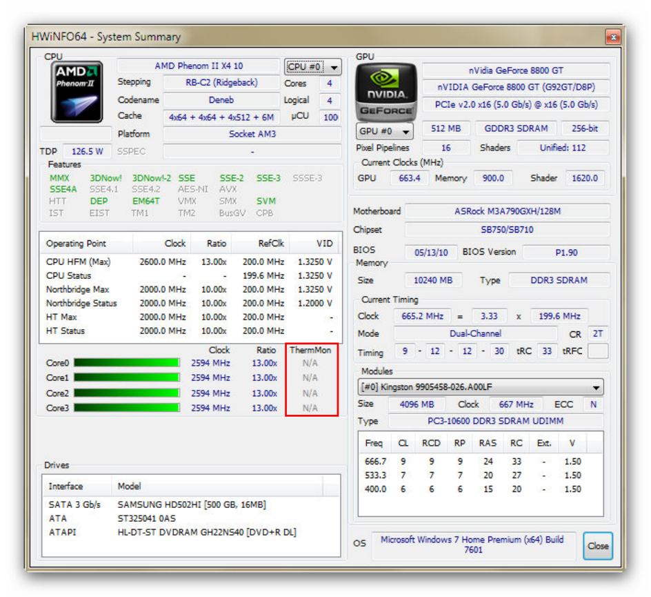This screenshot has width=651, height=597.
Task: Click the Memory clock 900.0 field
Action: [493, 178]
